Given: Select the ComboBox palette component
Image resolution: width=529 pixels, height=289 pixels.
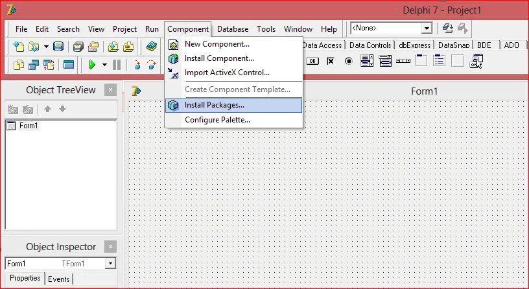Looking at the screenshot, I should [385, 61].
